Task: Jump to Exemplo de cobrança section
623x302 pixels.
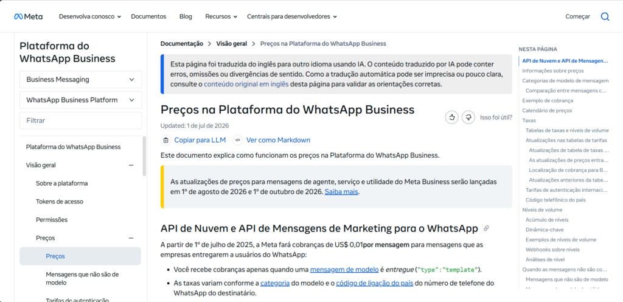Action: [548, 100]
